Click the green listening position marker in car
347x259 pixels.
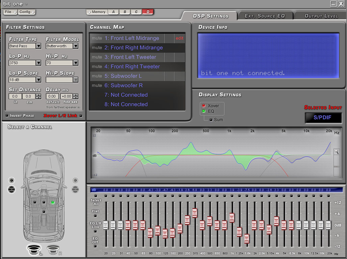coord(53,202)
